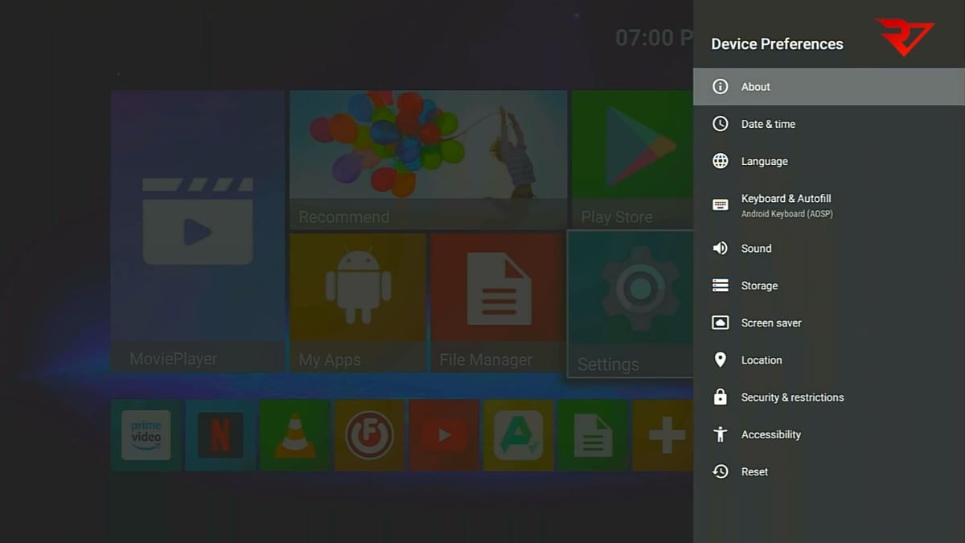The image size is (965, 543).
Task: Open the green document app shortcut
Action: click(x=593, y=435)
